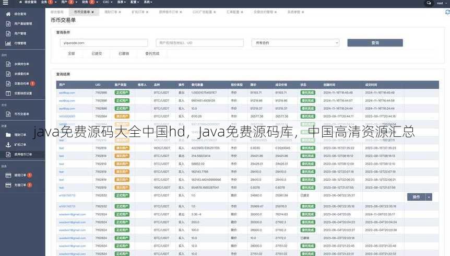The image size is (450, 256).
Task: Click the red badge on 交割合约单
Action: [x=32, y=84]
